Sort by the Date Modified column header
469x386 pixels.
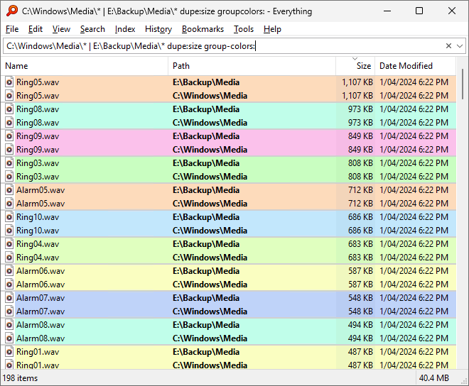(x=416, y=66)
